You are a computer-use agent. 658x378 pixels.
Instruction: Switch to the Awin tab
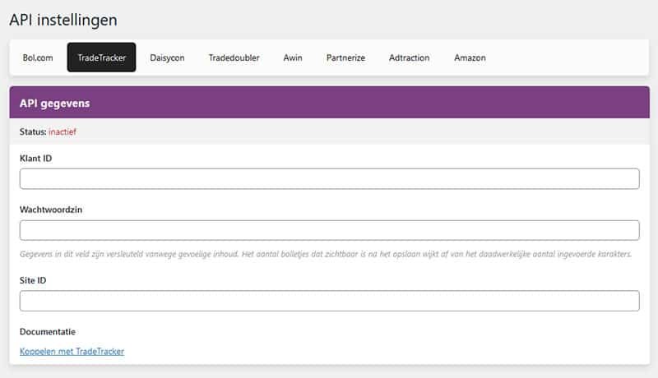click(293, 58)
